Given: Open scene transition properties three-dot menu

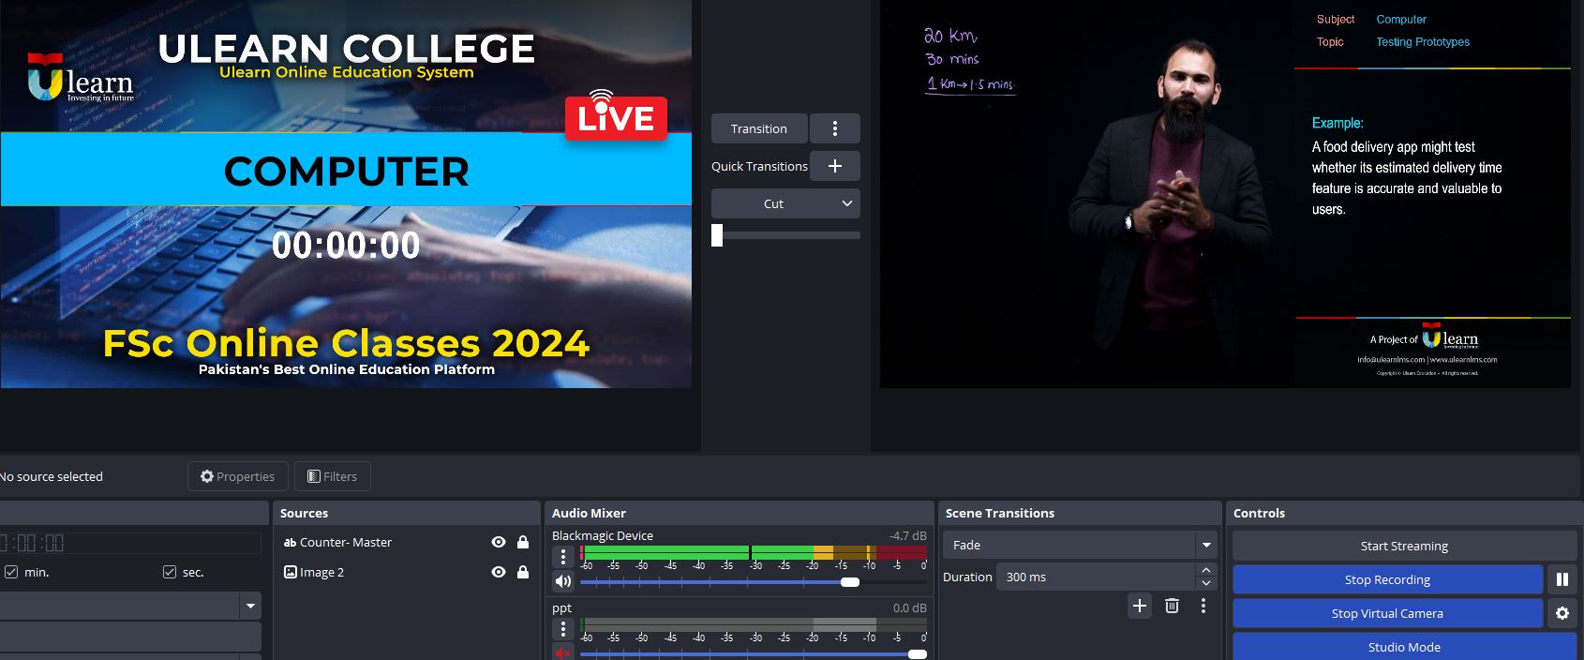Looking at the screenshot, I should 1203,606.
